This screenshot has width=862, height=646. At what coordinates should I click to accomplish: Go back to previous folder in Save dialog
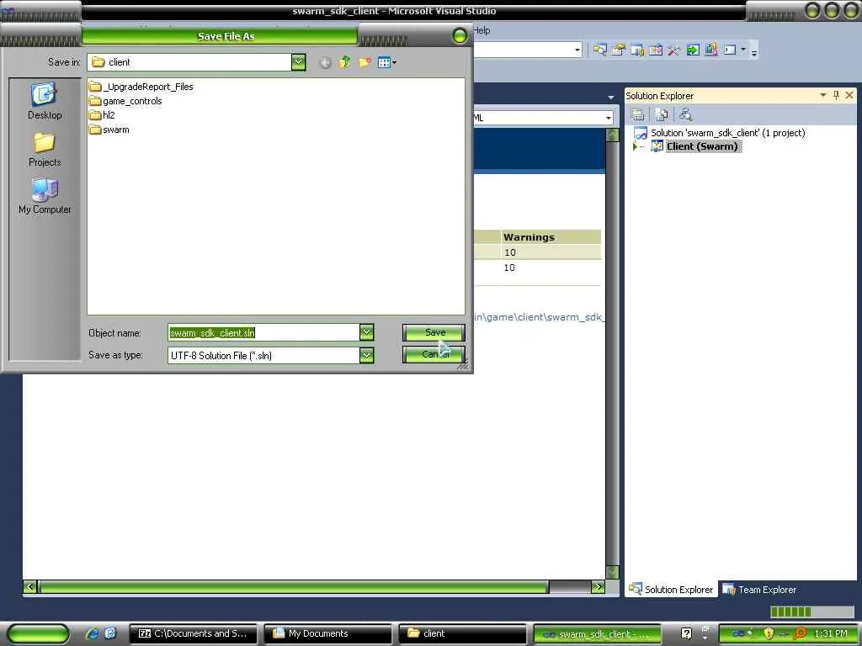pyautogui.click(x=325, y=62)
